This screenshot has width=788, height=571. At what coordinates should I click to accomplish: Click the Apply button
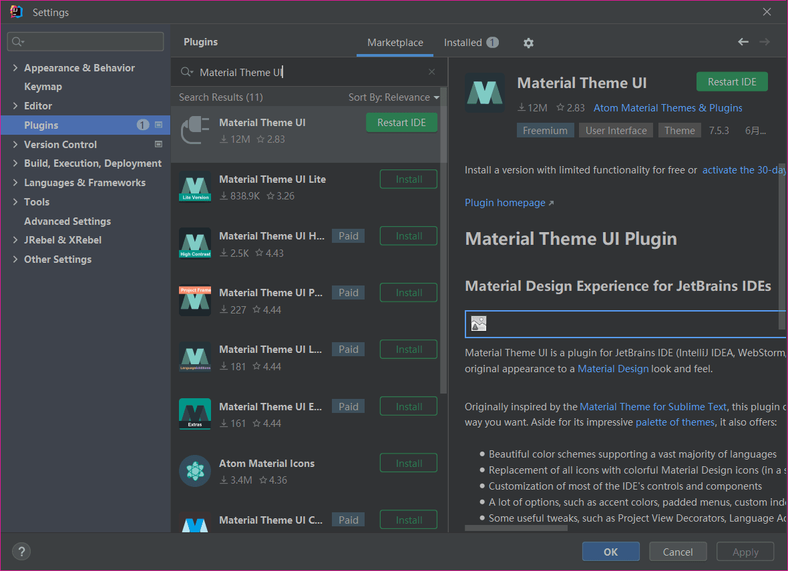[745, 552]
